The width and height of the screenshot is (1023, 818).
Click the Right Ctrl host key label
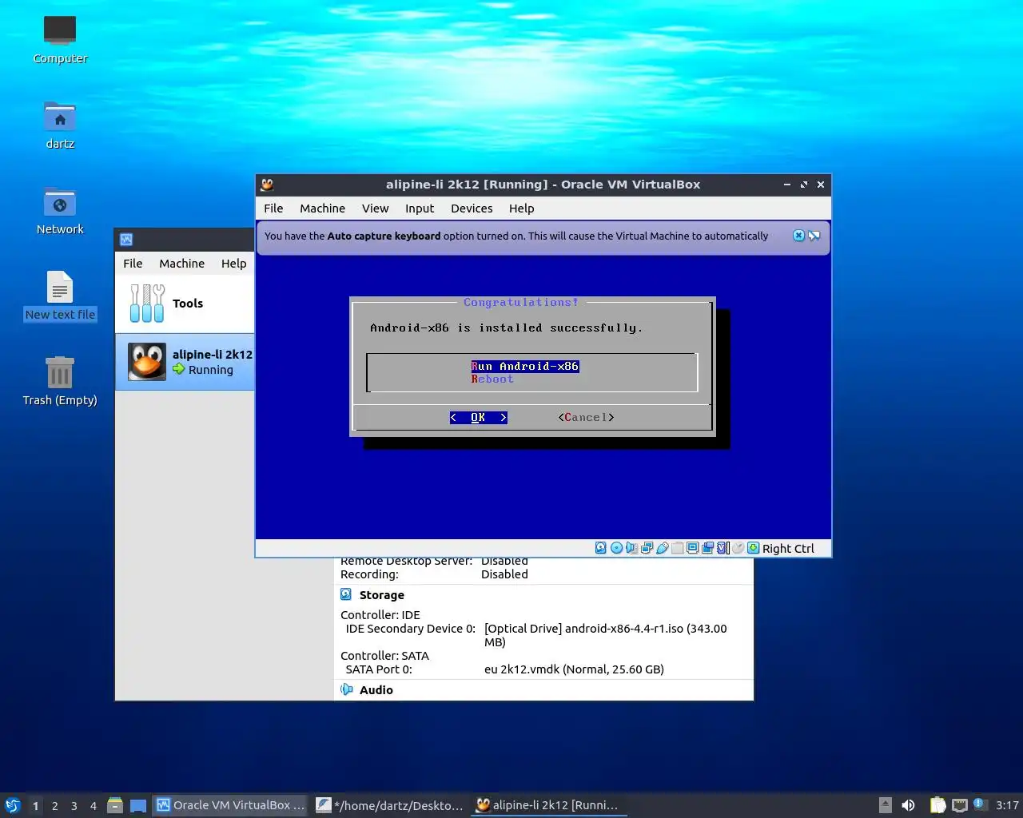click(x=788, y=549)
